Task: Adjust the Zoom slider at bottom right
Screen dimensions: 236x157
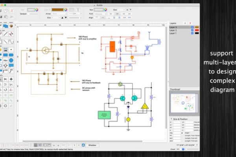Action: pos(192,149)
